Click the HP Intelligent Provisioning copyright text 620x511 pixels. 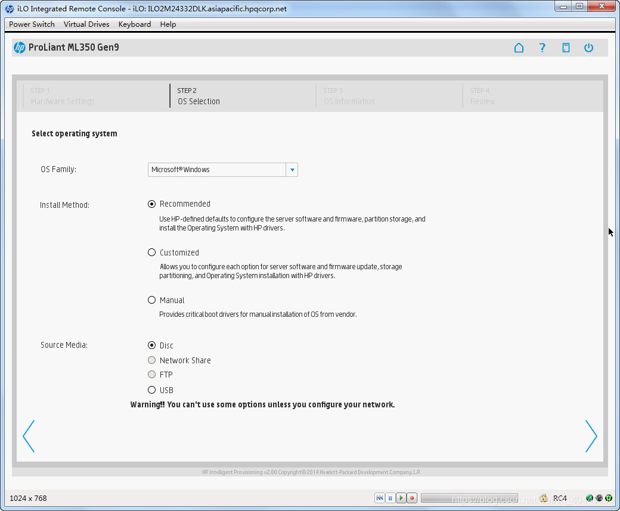pos(311,472)
